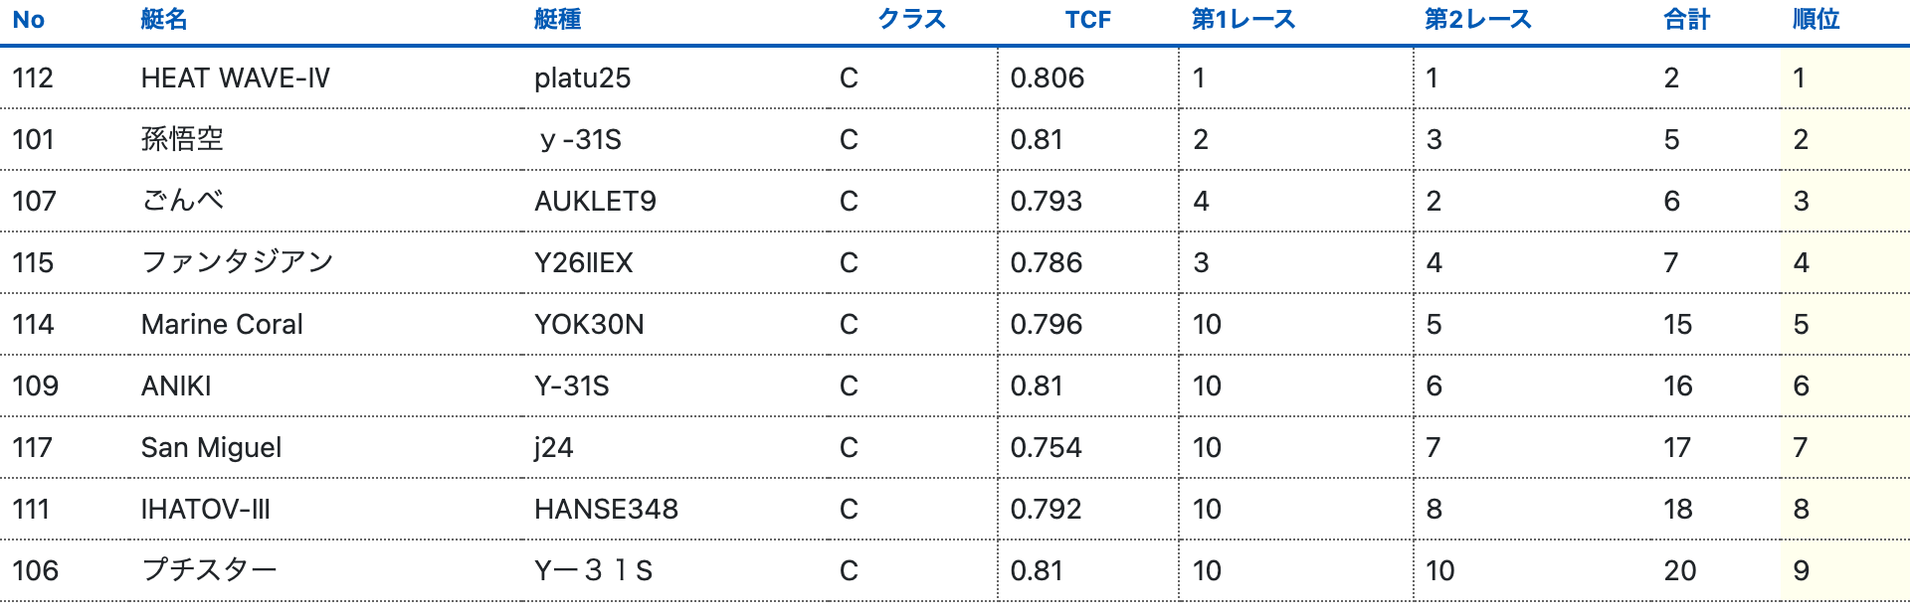1910x616 pixels.
Task: Click the 孫悟空 boat name cell
Action: pyautogui.click(x=183, y=140)
